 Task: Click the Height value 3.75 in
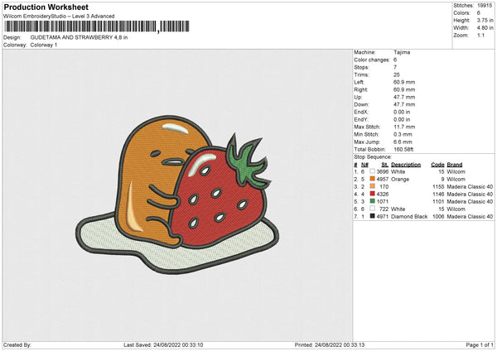point(485,20)
